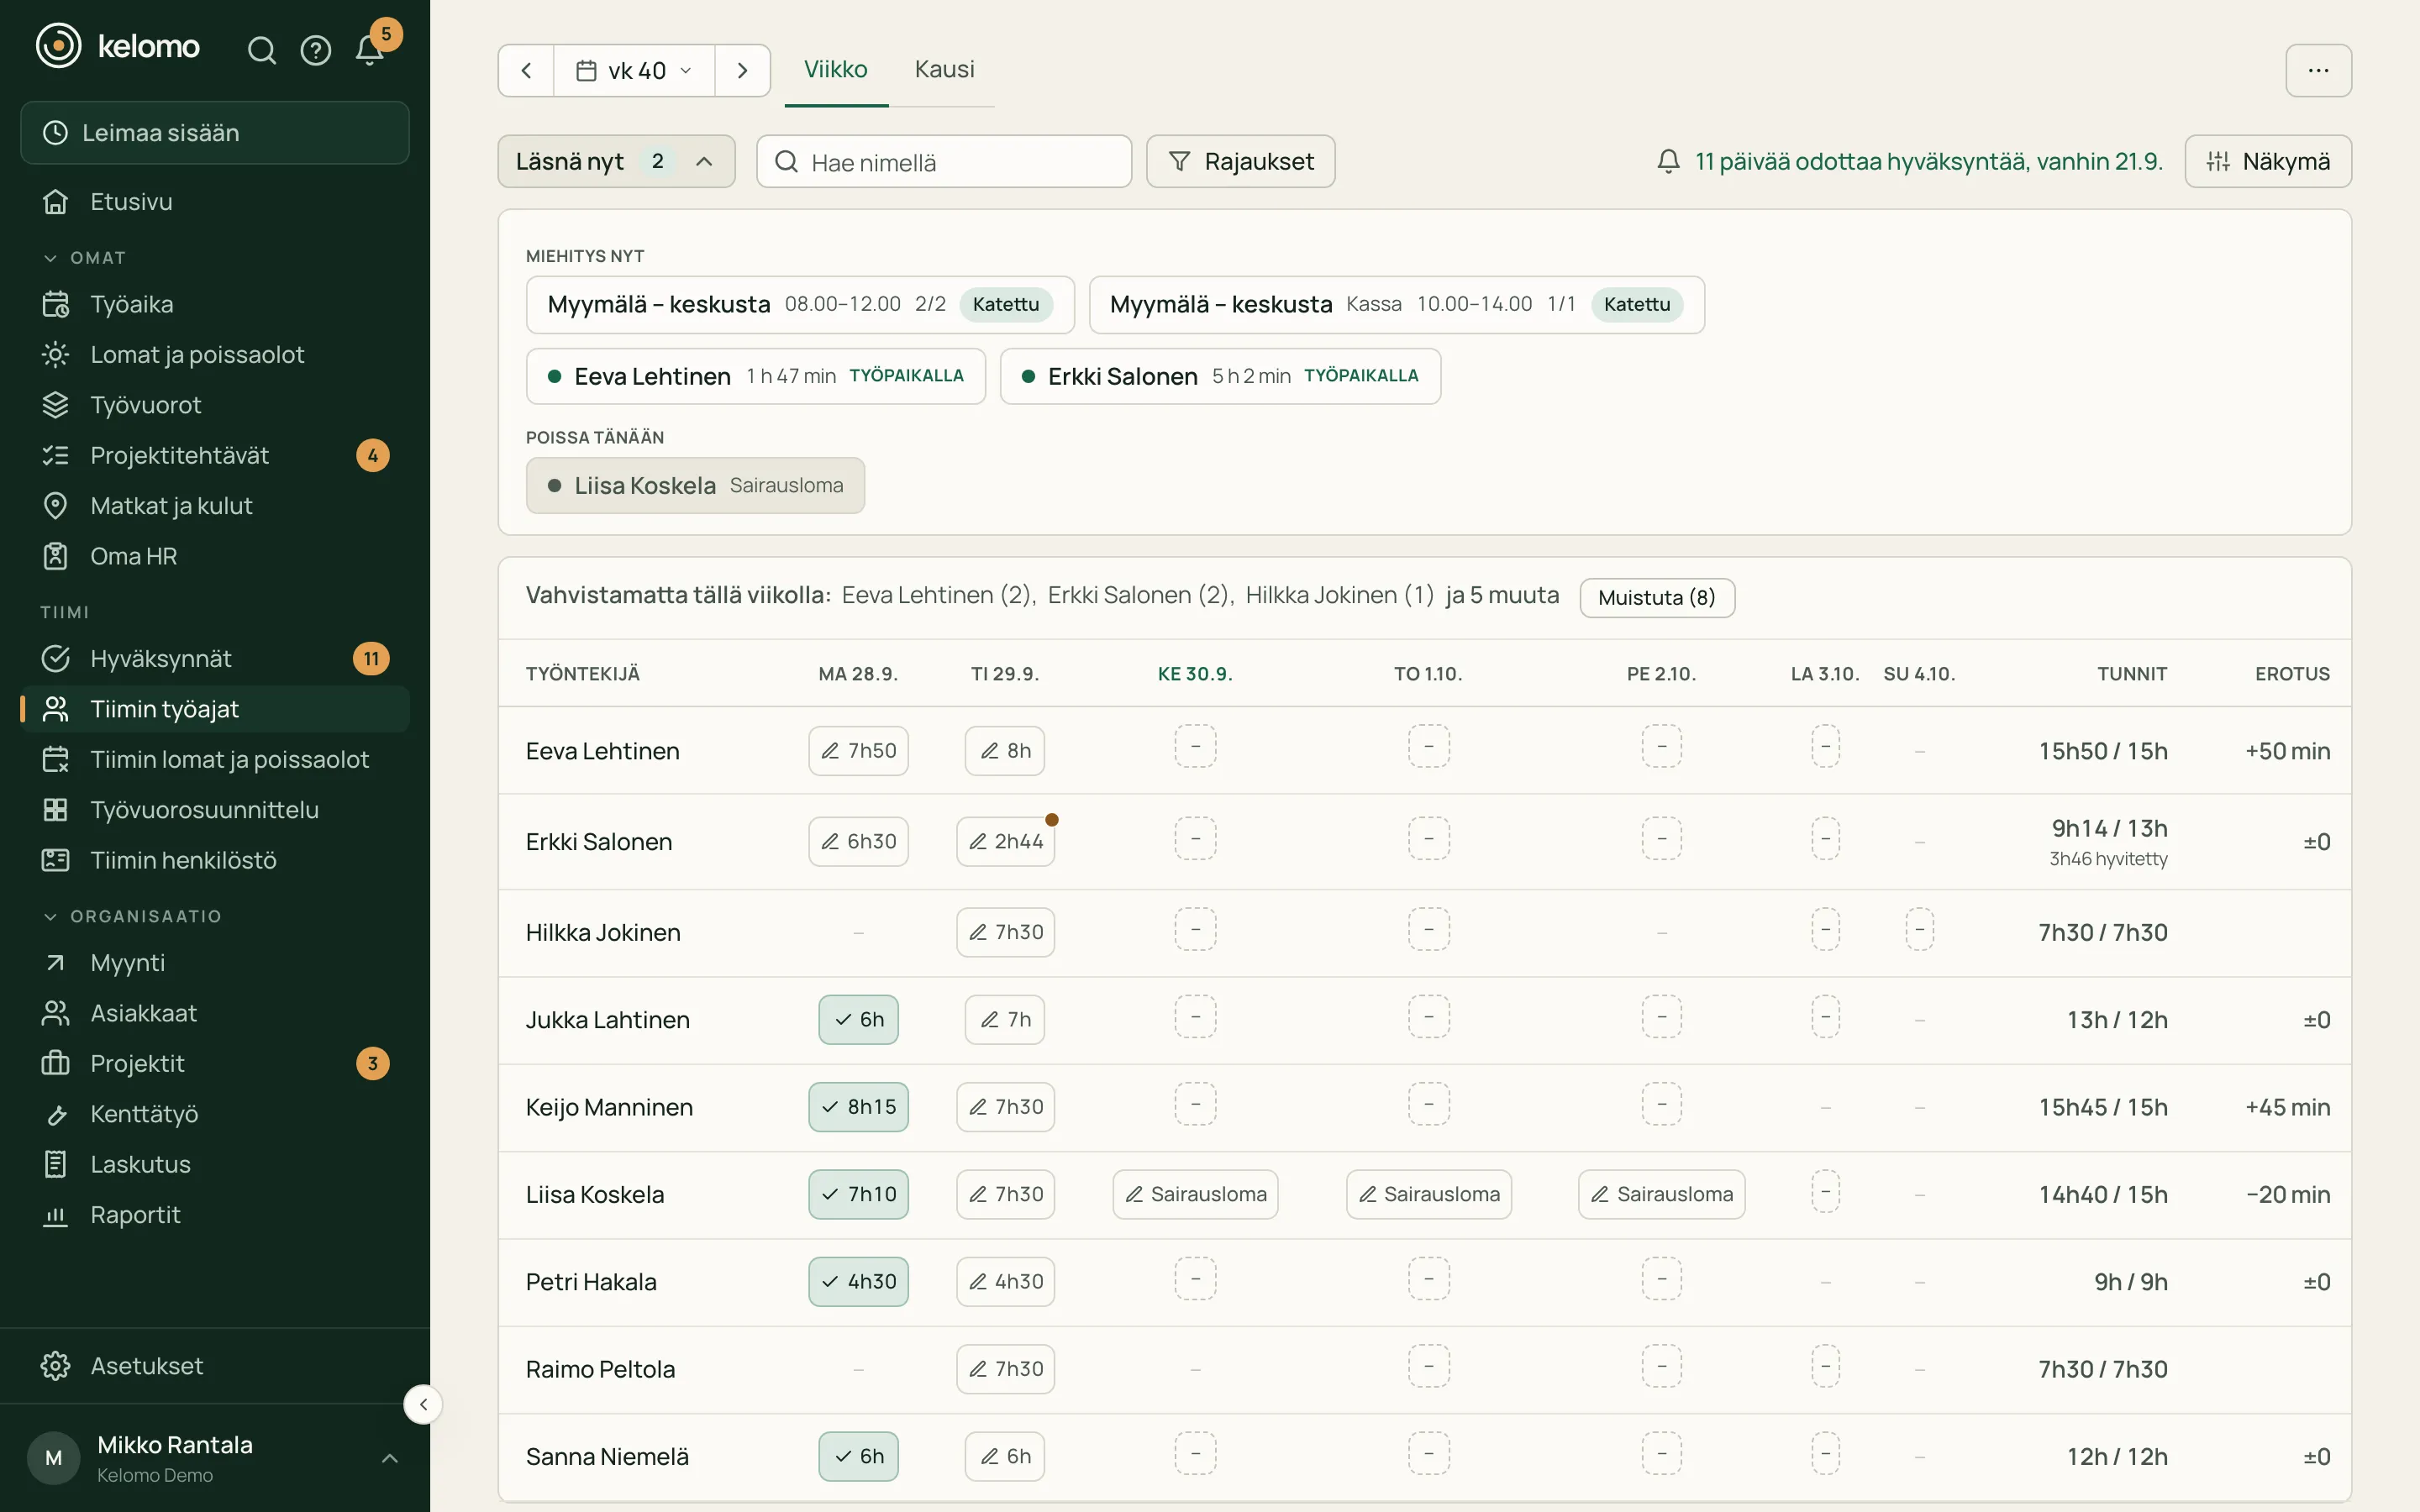Viewport: 2420px width, 1512px height.
Task: Collapse the ORGANISAATIO sidebar section
Action: pyautogui.click(x=132, y=916)
